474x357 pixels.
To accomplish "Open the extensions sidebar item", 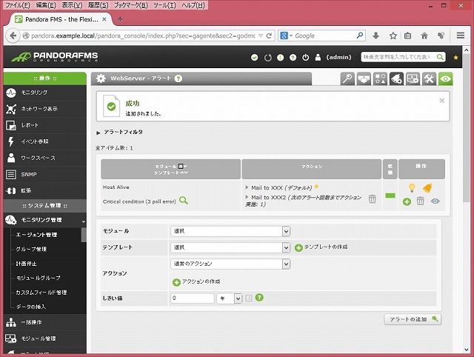I will tap(45, 191).
